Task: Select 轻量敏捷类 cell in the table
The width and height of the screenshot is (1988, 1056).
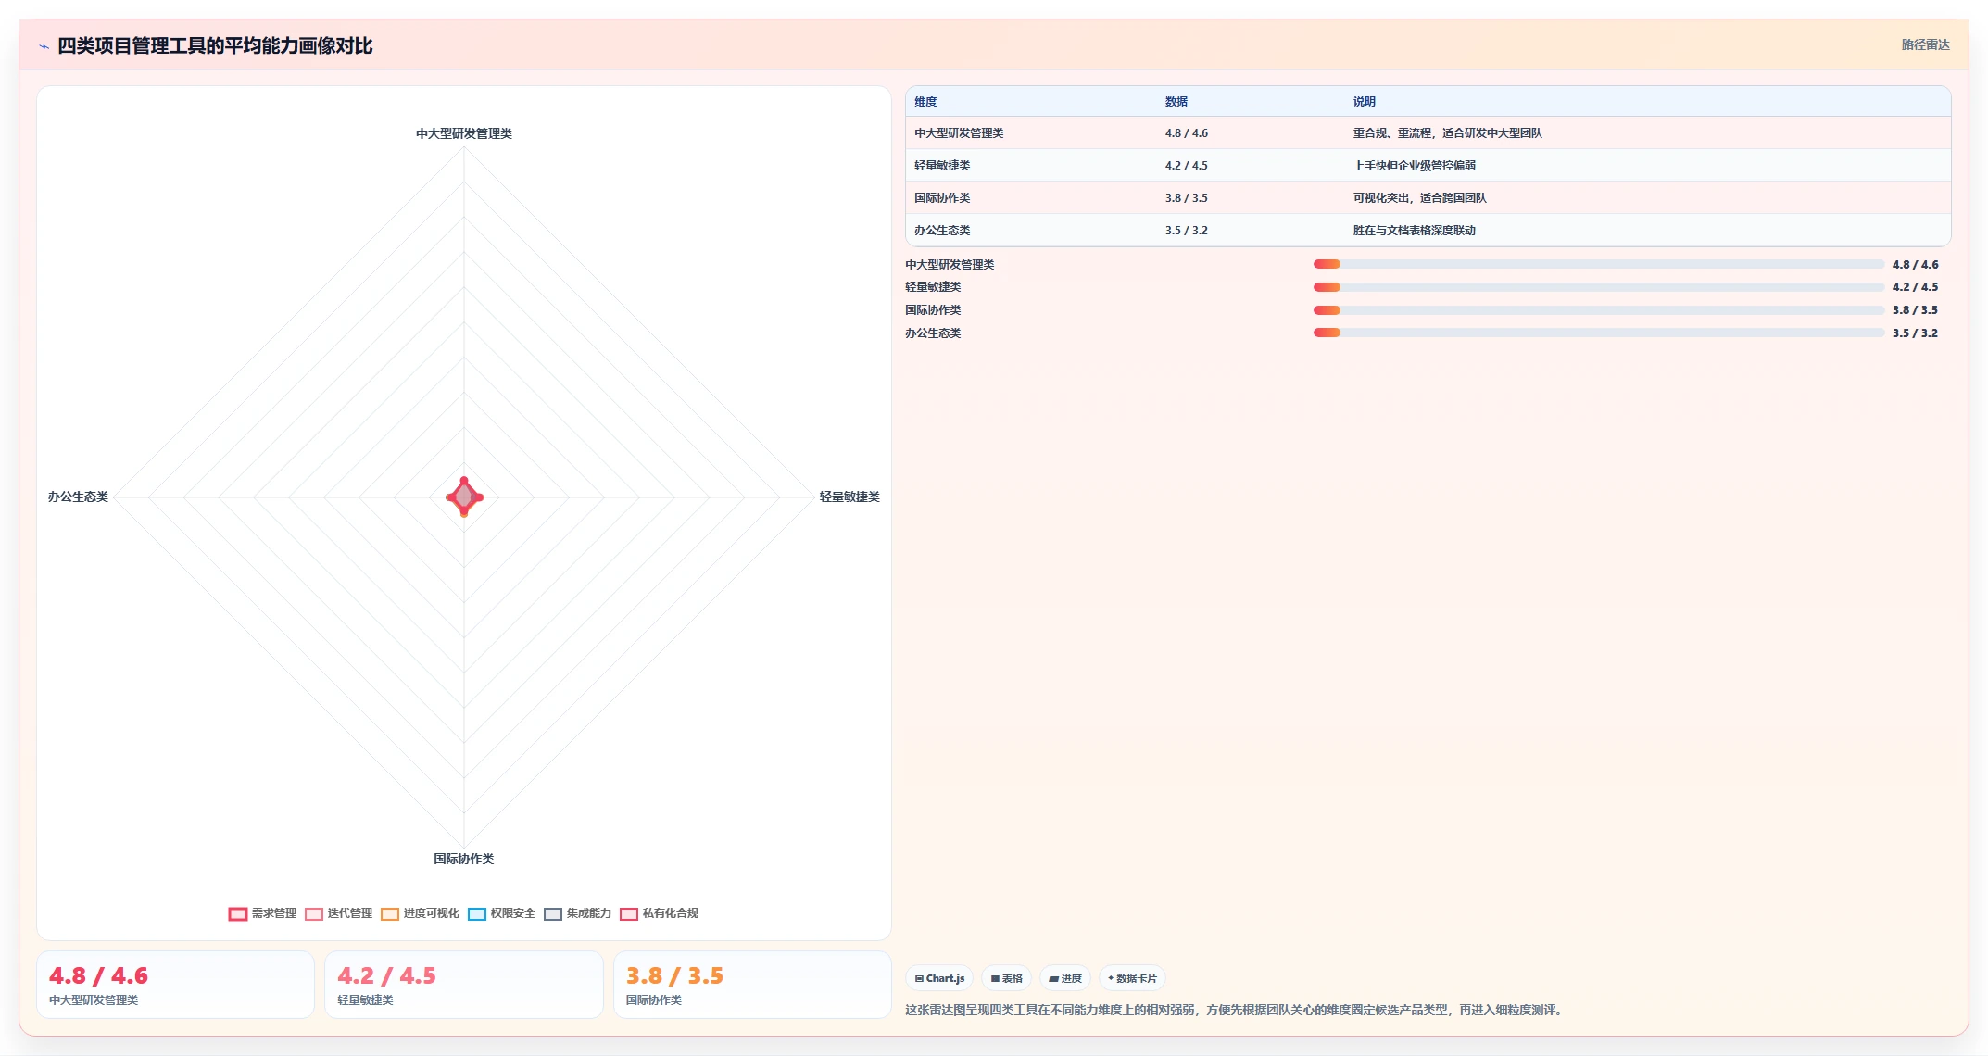Action: pos(942,166)
